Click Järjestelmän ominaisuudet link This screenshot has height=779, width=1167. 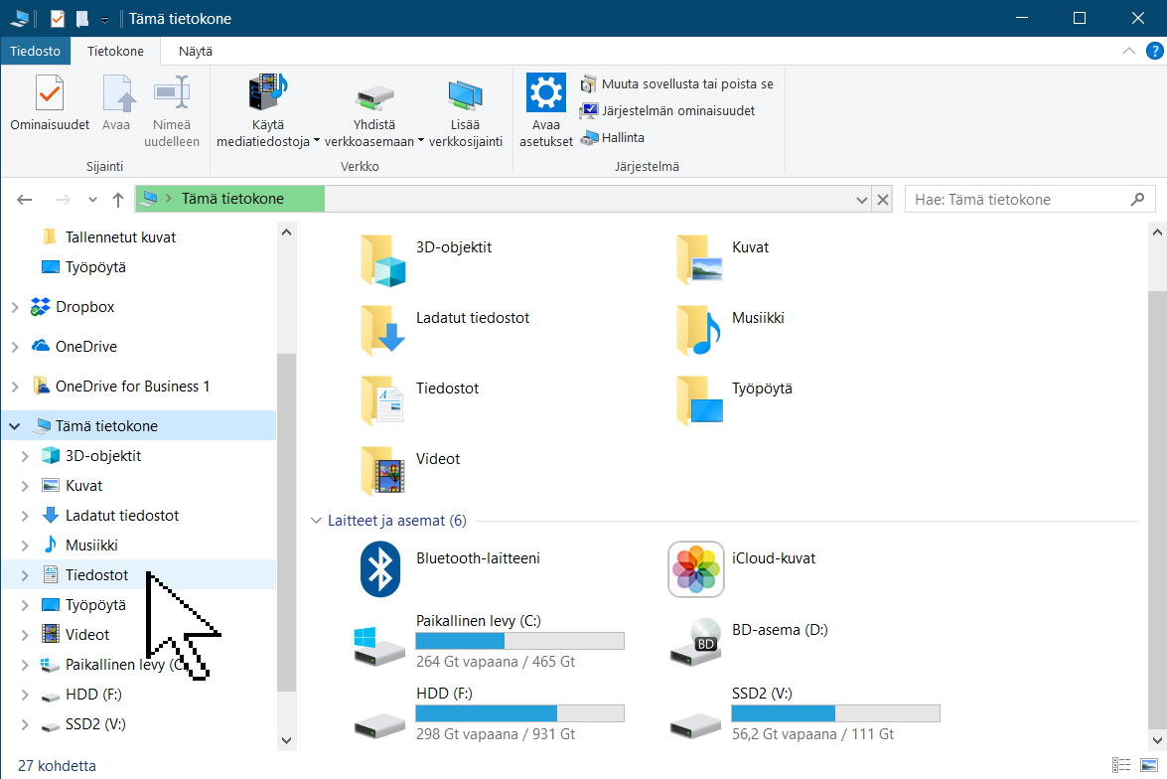coord(677,110)
